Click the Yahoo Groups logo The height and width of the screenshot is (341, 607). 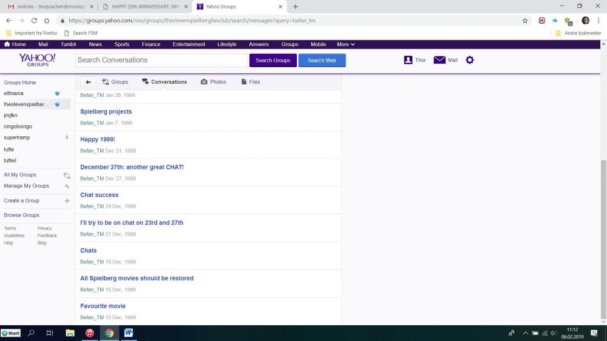(x=37, y=60)
